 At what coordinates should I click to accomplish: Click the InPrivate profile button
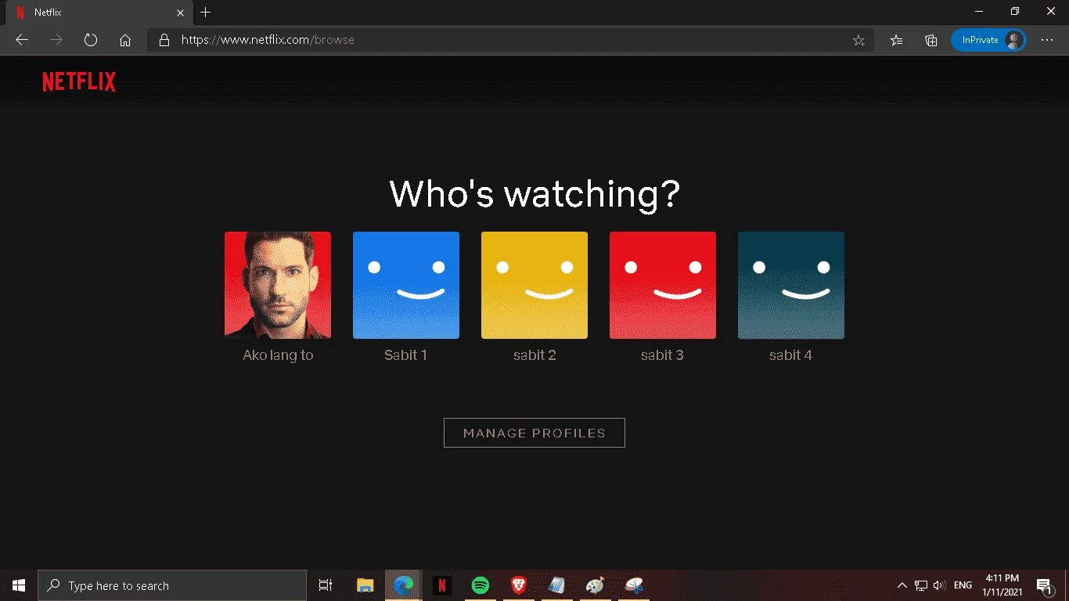[988, 40]
